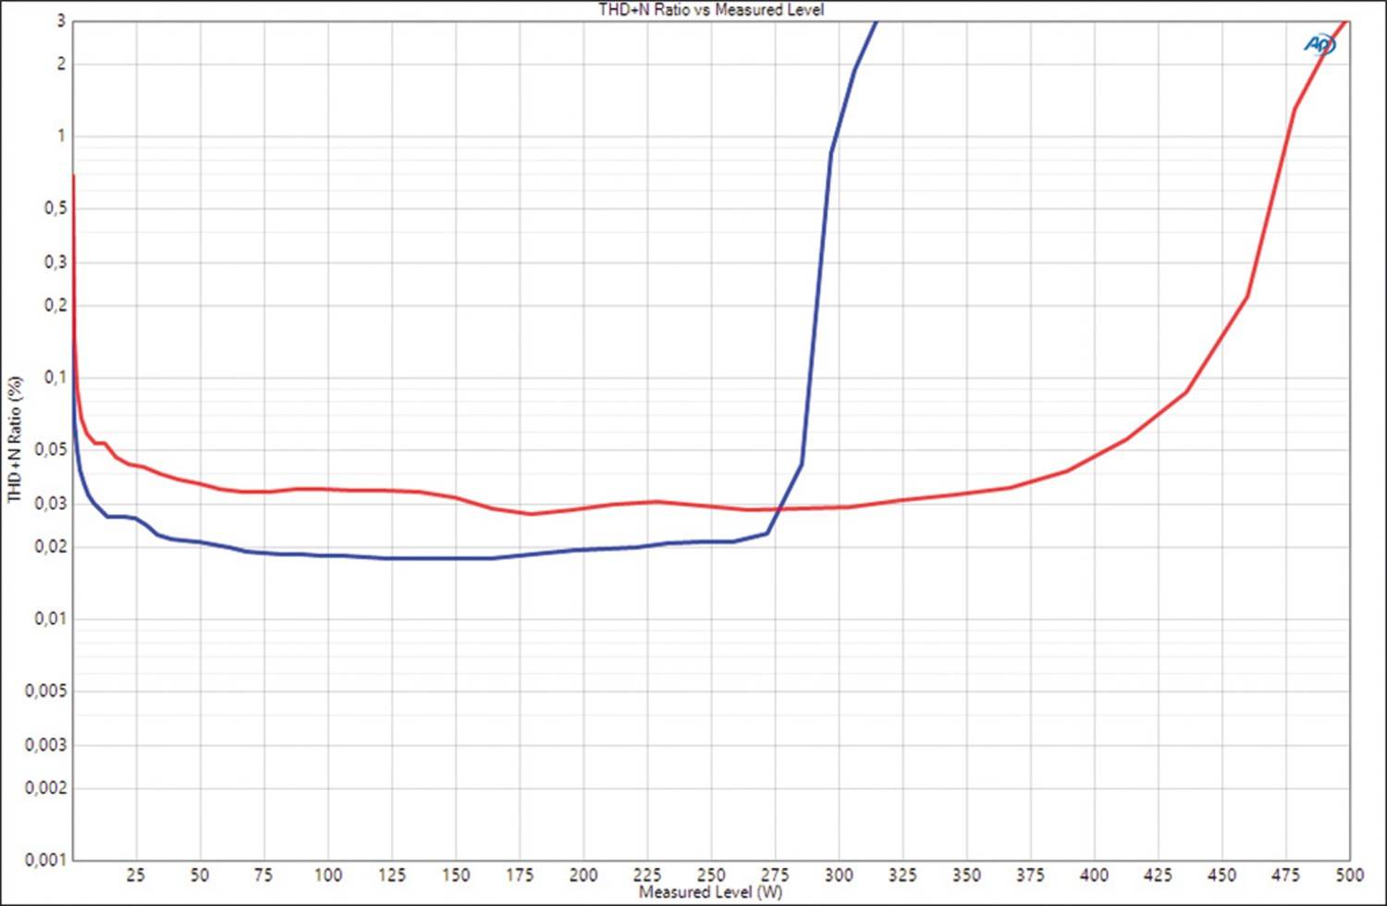Click the x-axis tick value 475
The image size is (1387, 906).
click(1285, 875)
